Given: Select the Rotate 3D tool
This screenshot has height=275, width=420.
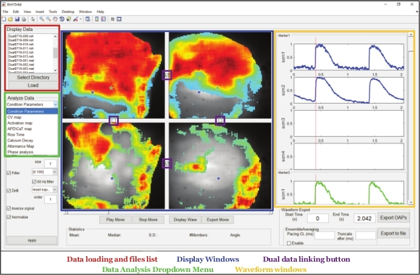Looking at the screenshot, I should [x=62, y=19].
